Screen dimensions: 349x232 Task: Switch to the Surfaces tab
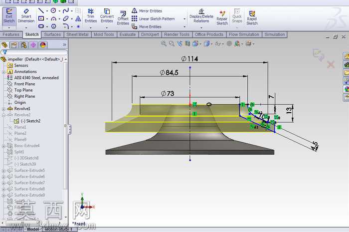[x=52, y=34]
